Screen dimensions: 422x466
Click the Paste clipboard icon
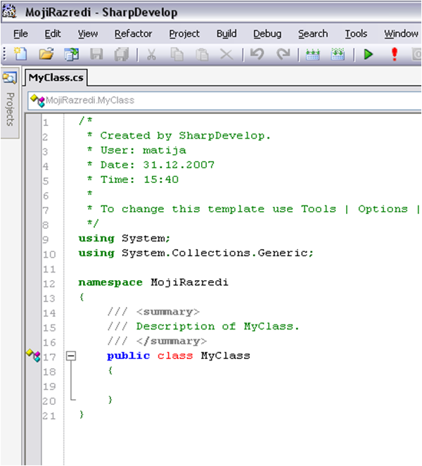tap(202, 54)
